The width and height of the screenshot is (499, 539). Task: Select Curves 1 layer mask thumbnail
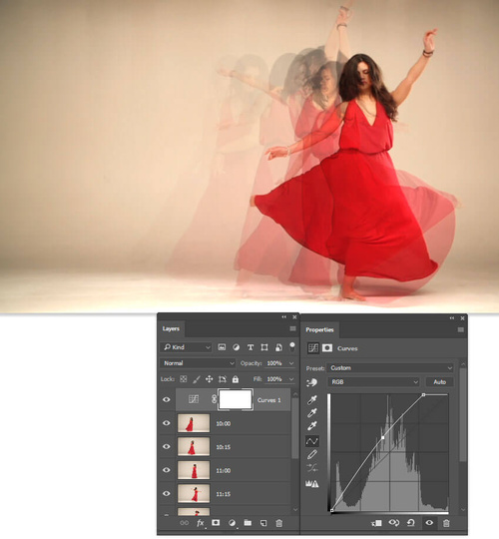tap(236, 399)
